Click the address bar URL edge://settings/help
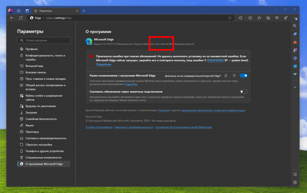Viewport: 307px width, 193px height. (59, 18)
